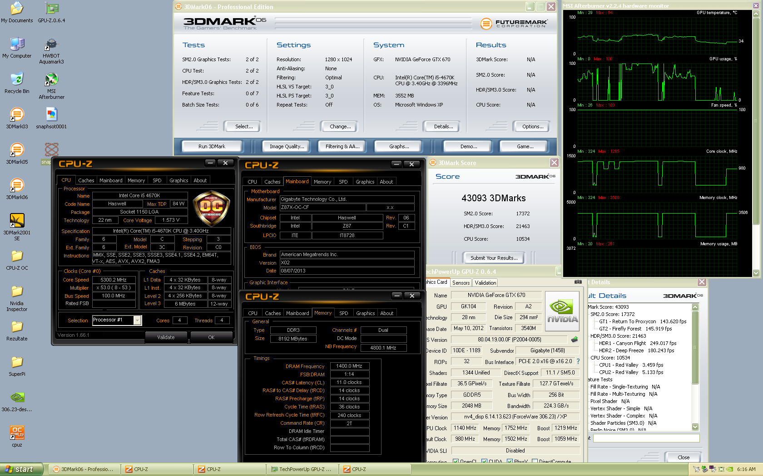Launch HWBOT Aquamark3 from the desktop
This screenshot has height=476, width=763.
coord(51,50)
